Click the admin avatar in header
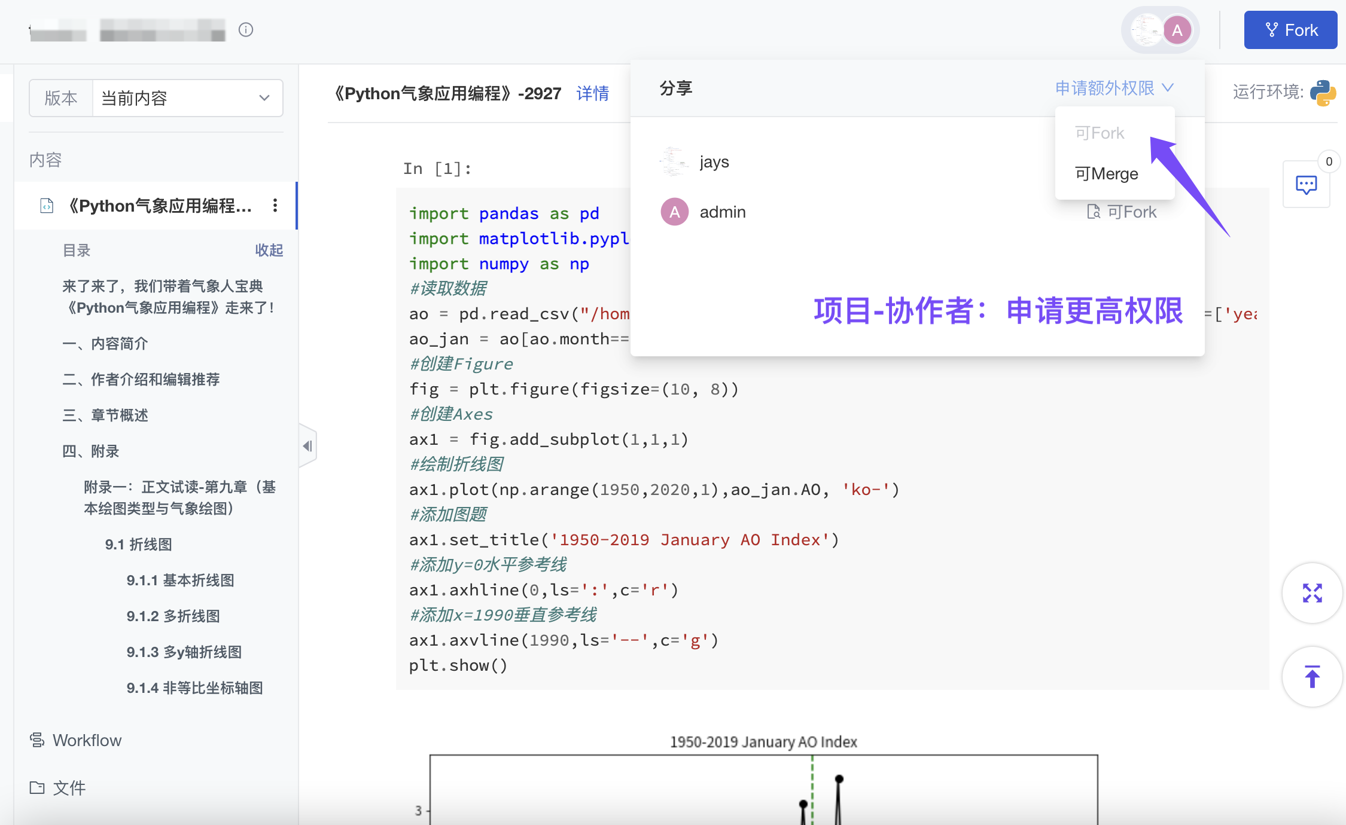 point(1177,30)
